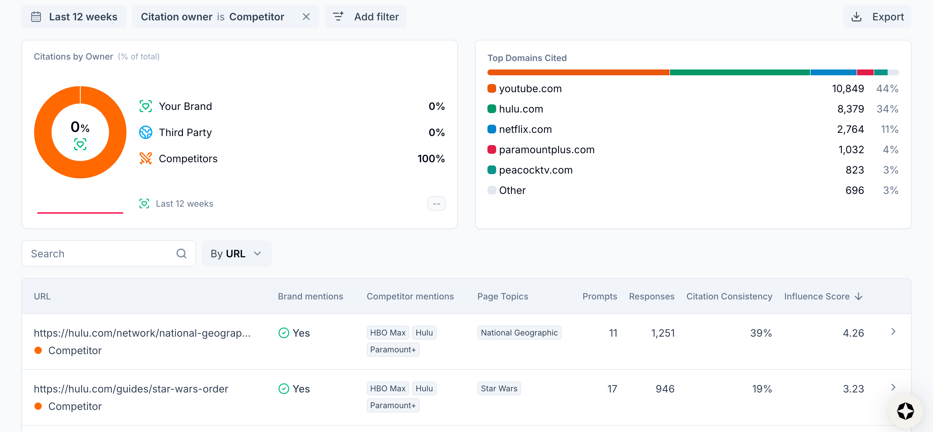Screen dimensions: 933x432
Task: Open the hulu.com star-wars-order URL link
Action: (131, 389)
